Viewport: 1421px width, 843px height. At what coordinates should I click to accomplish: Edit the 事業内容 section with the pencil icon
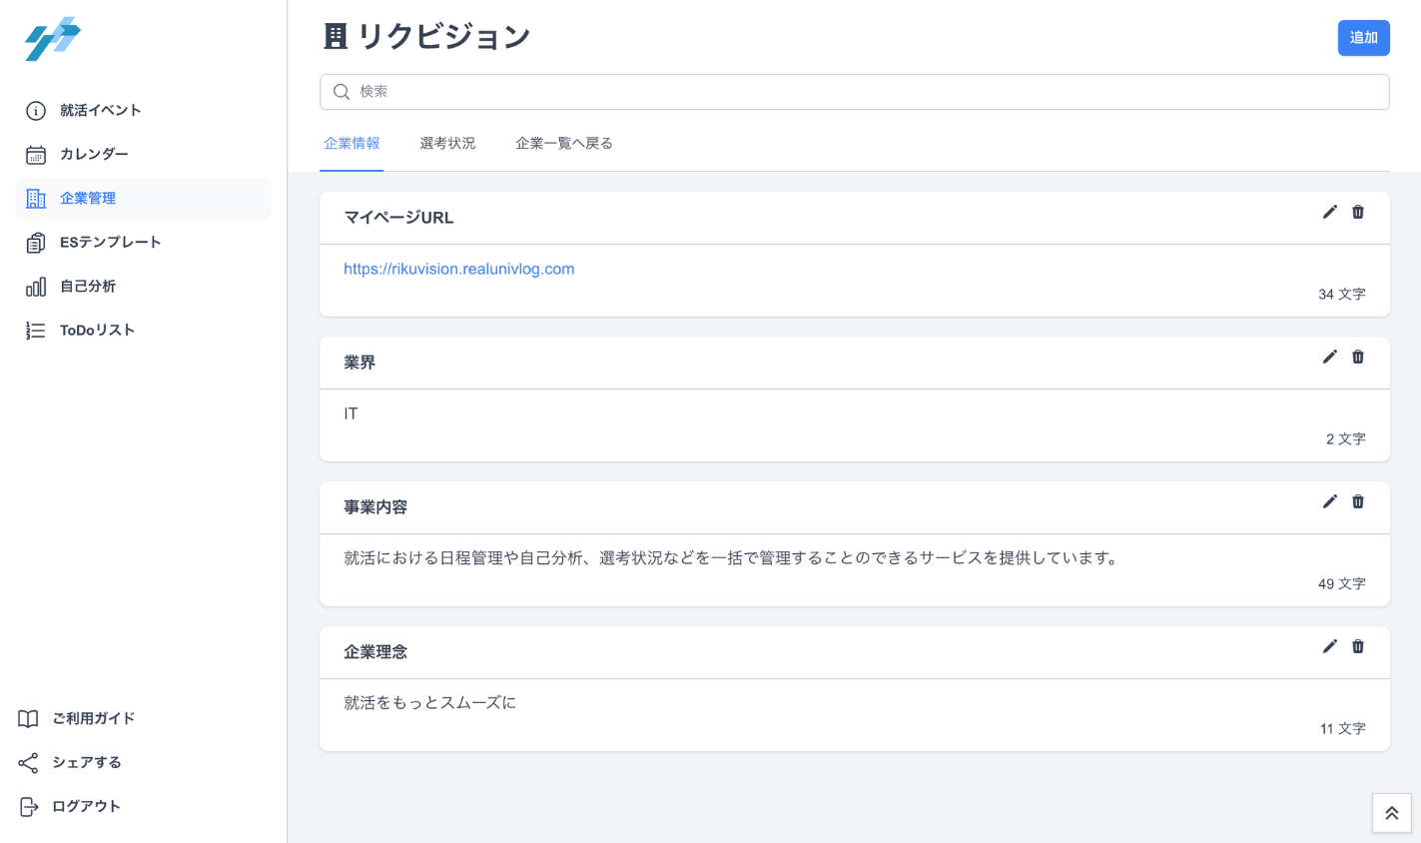[x=1329, y=501]
